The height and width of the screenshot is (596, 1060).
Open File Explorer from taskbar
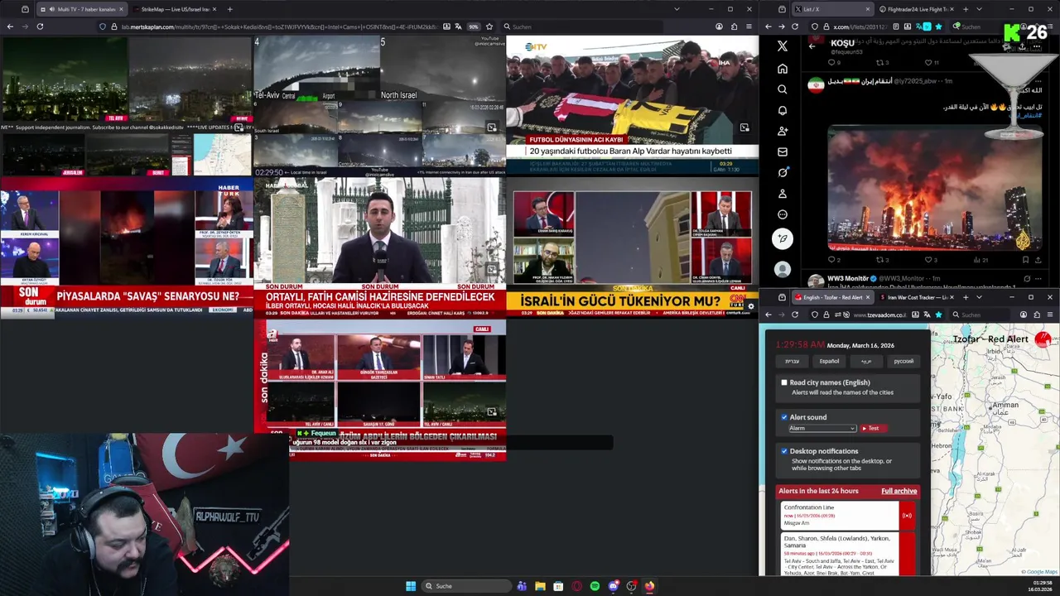pos(540,586)
